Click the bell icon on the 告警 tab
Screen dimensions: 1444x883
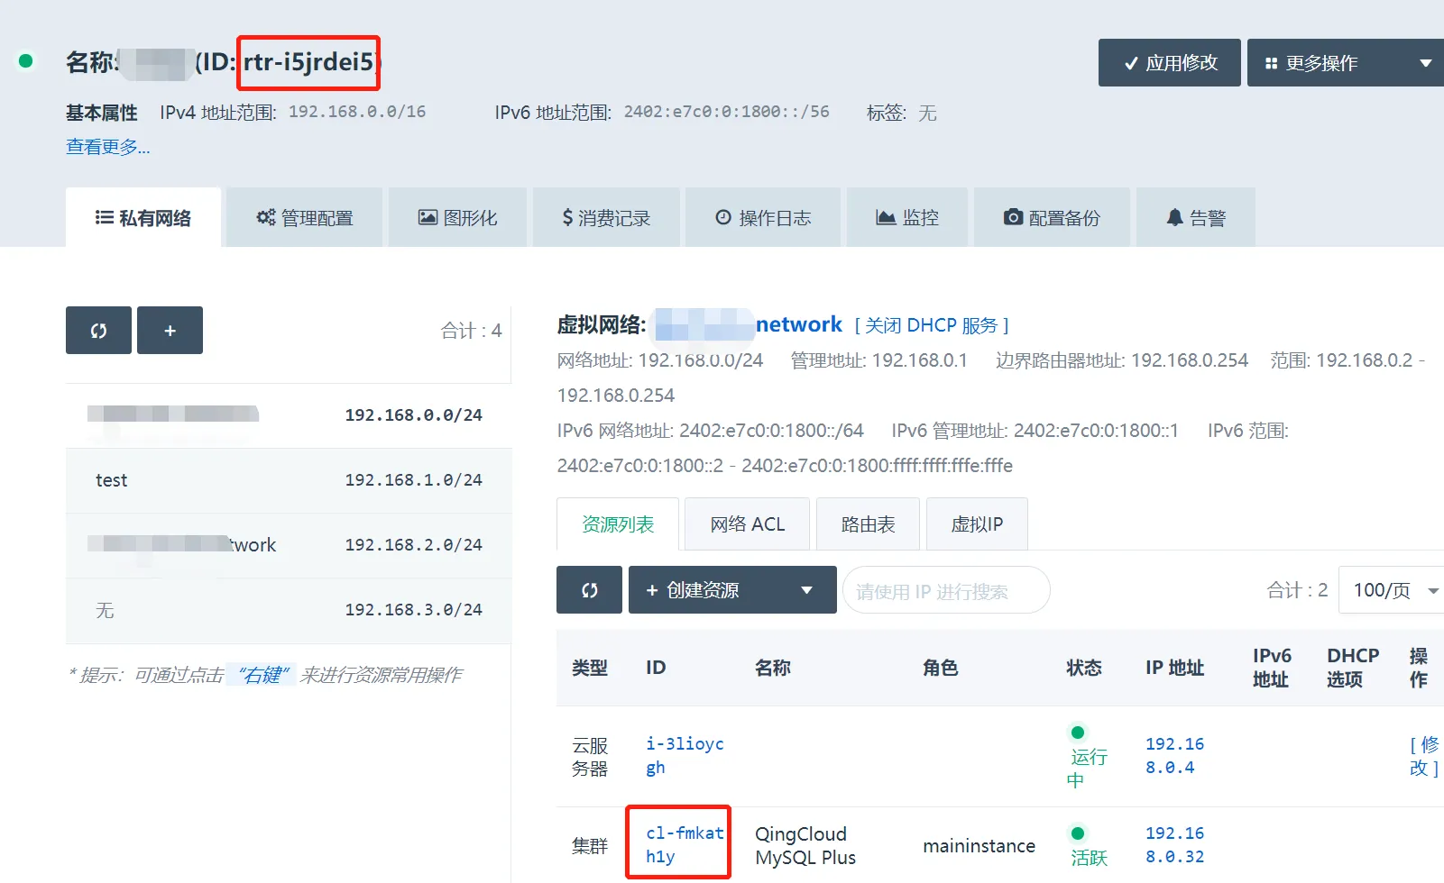tap(1174, 217)
